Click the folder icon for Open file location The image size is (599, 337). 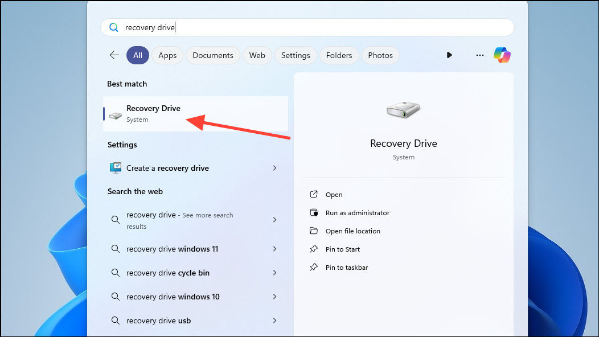[x=314, y=231]
